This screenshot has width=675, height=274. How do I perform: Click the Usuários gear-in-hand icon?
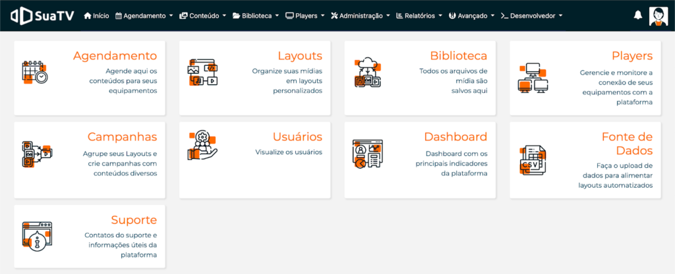[202, 146]
